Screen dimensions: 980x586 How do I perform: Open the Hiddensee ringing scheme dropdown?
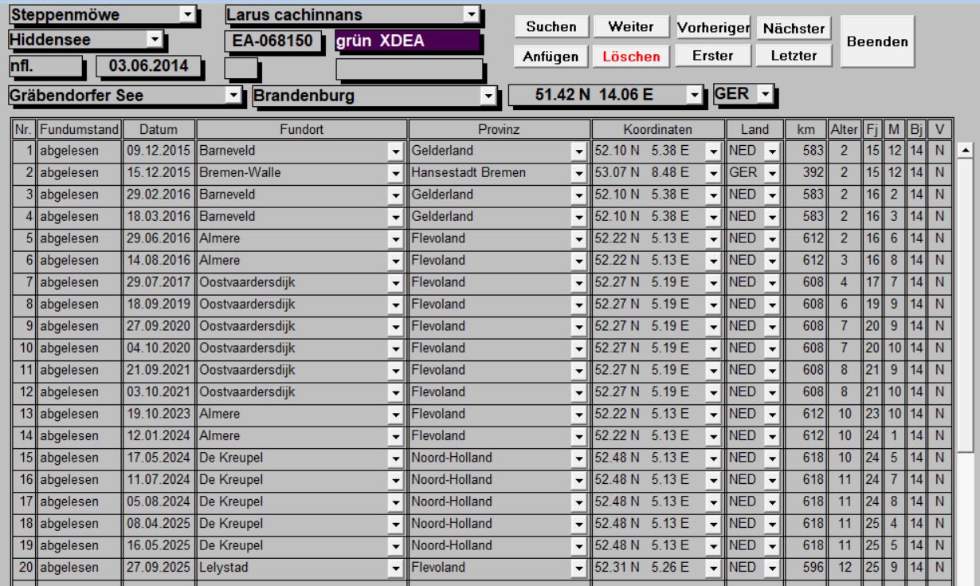click(155, 38)
